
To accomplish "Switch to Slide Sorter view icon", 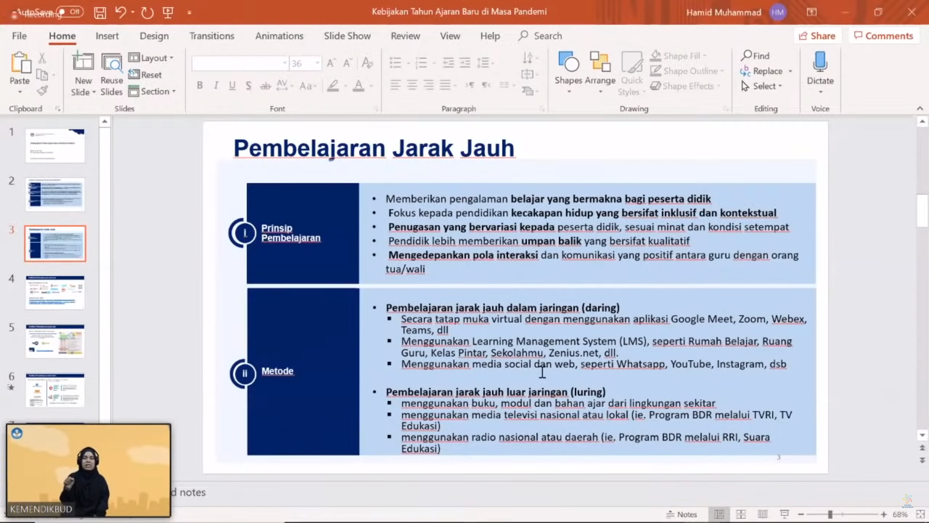I will pyautogui.click(x=741, y=514).
